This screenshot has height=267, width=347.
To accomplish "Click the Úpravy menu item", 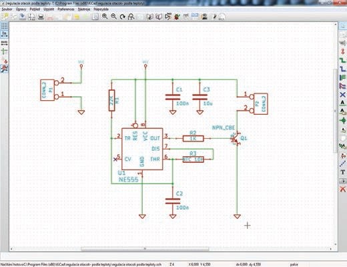I will click(x=21, y=9).
